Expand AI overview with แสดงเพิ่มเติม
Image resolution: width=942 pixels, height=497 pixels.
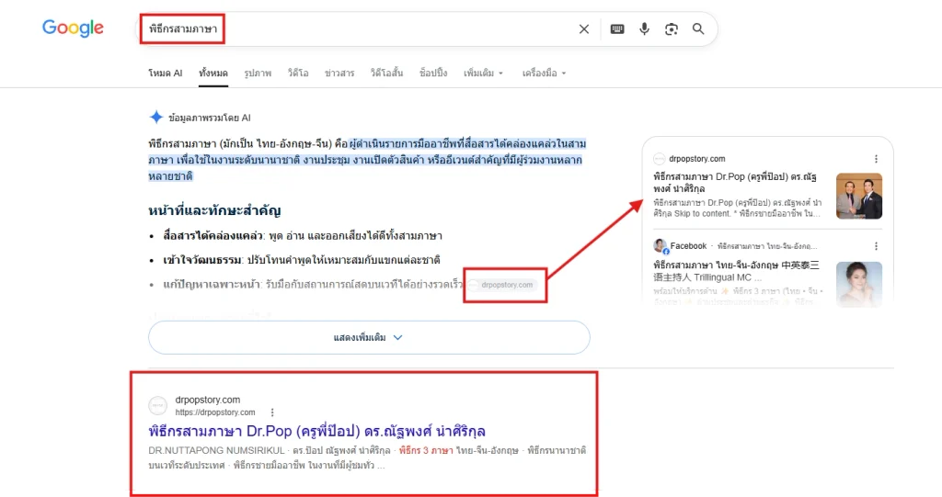click(x=369, y=337)
